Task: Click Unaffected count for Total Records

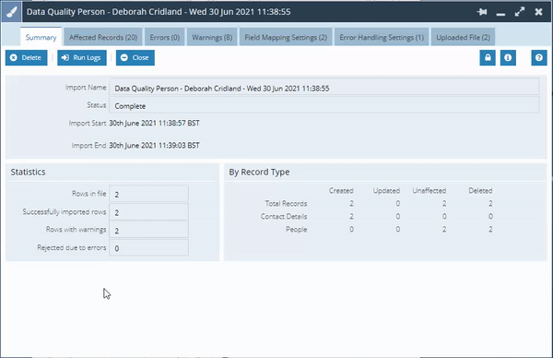Action: (x=444, y=204)
